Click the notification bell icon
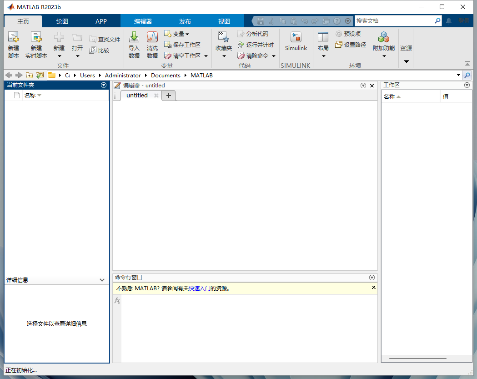Screen dimensions: 477x379 pos(449,21)
